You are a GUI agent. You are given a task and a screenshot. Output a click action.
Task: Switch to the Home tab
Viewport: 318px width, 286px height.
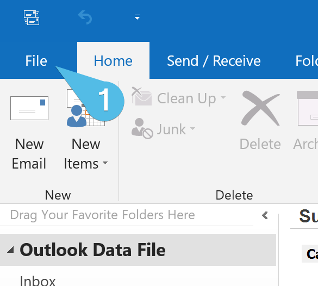[113, 61]
